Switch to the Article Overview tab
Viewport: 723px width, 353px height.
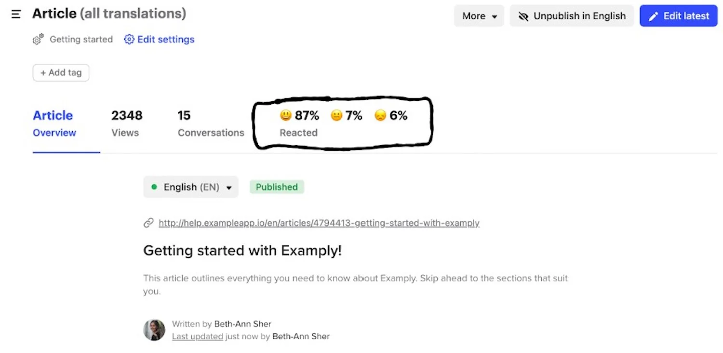[54, 123]
